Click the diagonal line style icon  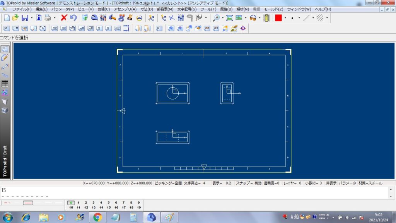pos(306,18)
